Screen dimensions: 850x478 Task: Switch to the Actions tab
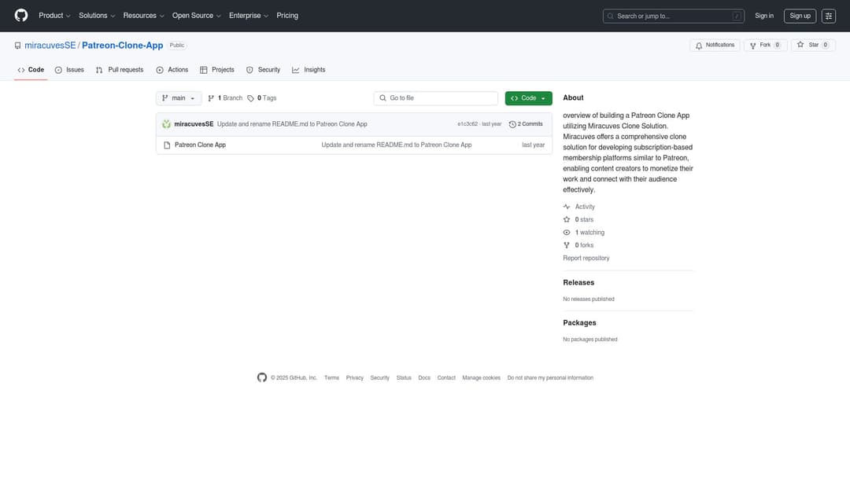(172, 70)
